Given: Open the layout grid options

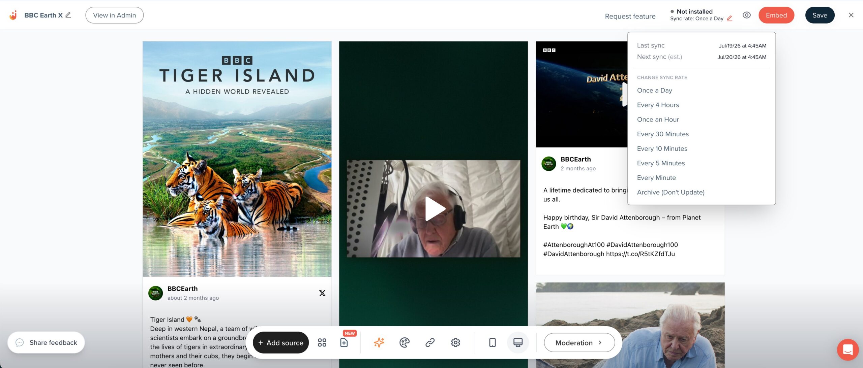Looking at the screenshot, I should [x=322, y=342].
